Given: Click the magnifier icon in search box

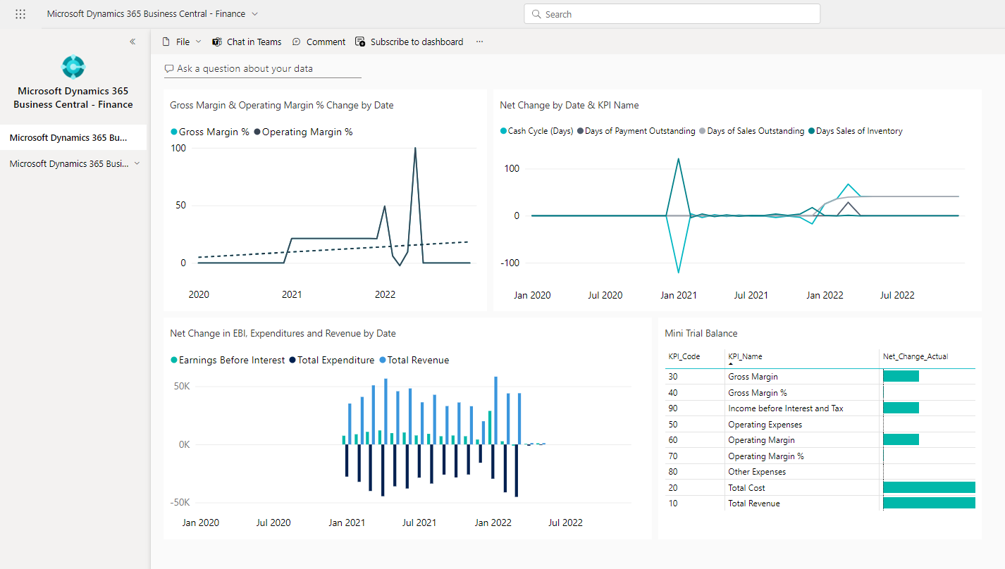Looking at the screenshot, I should pos(536,14).
